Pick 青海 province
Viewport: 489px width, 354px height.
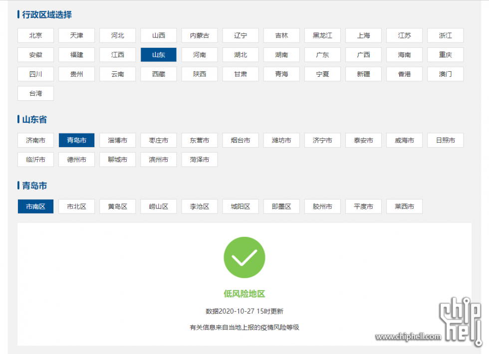click(x=281, y=74)
